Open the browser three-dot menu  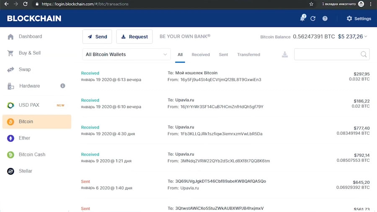click(x=371, y=4)
